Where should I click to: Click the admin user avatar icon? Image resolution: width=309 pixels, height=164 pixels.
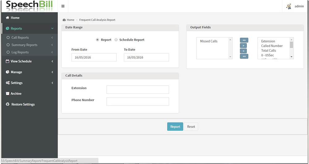(289, 6)
